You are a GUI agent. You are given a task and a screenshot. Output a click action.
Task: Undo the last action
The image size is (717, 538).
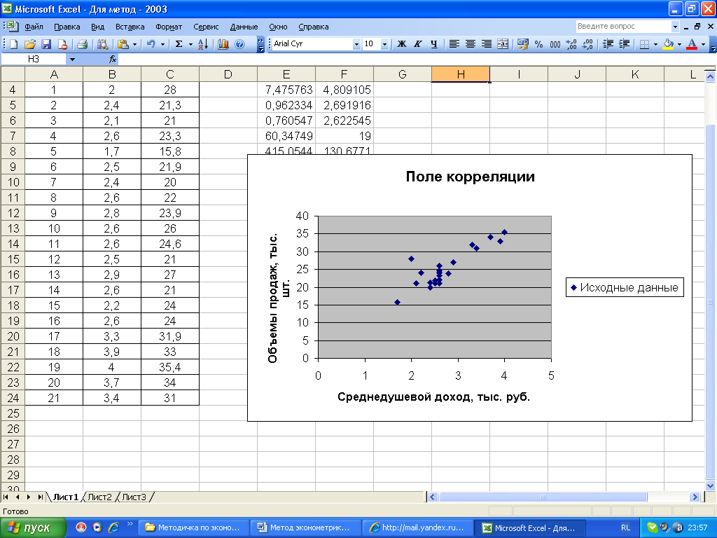(x=151, y=44)
